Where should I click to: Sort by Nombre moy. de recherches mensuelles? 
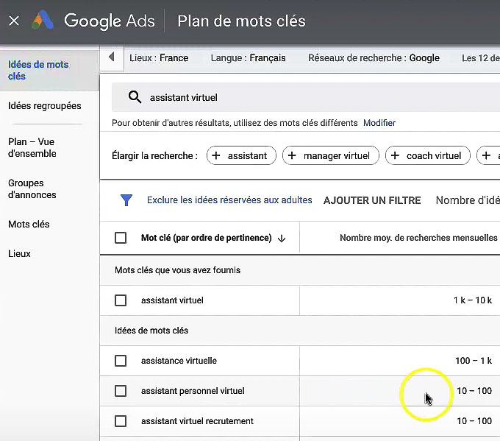418,238
